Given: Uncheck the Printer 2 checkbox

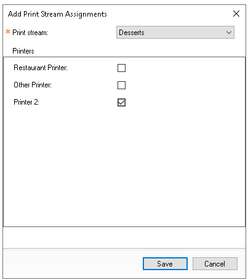Looking at the screenshot, I should [121, 102].
